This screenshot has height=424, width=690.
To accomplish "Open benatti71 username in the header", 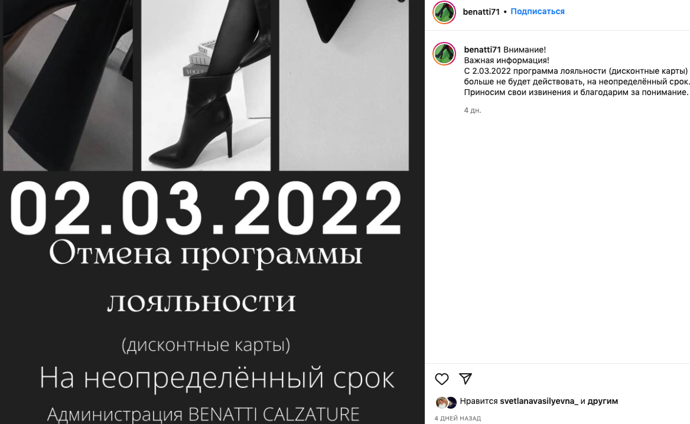I will (481, 12).
